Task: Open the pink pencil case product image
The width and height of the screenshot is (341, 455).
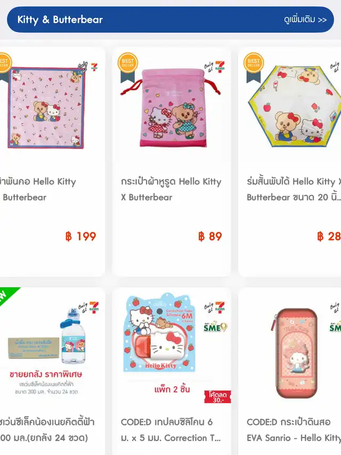Action: point(295,353)
